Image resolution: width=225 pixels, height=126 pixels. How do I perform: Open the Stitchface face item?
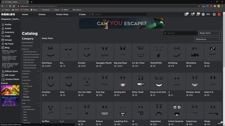(51, 52)
